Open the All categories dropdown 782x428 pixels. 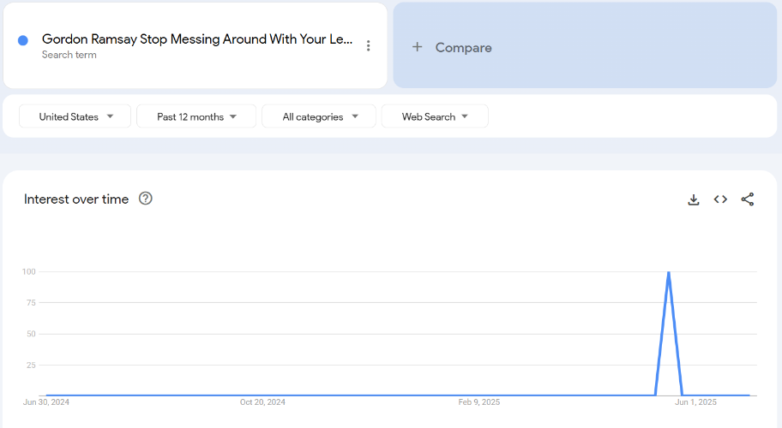[319, 116]
